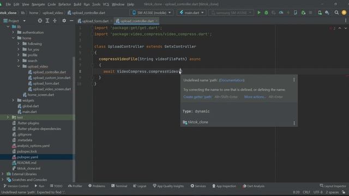The width and height of the screenshot is (349, 196).
Task: Expand the authentication folder
Action: point(13,33)
